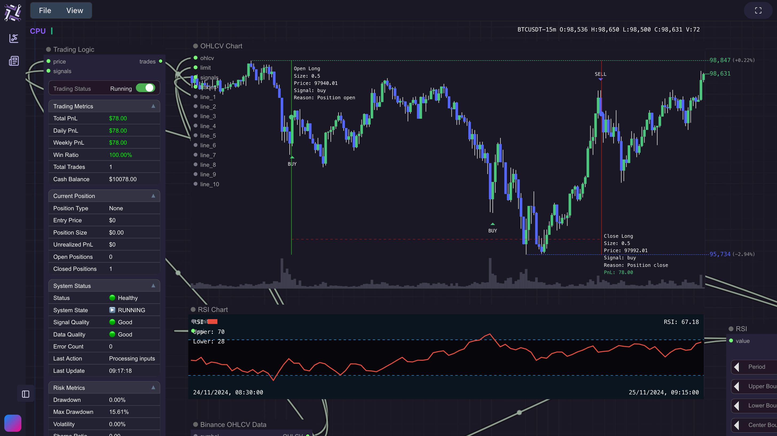Click the Lower Bound parameter button
Image resolution: width=777 pixels, height=436 pixels.
coord(762,406)
